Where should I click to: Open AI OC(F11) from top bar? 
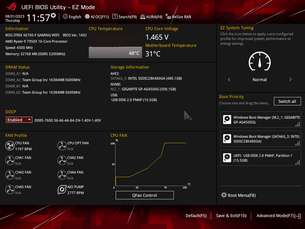tap(97, 17)
